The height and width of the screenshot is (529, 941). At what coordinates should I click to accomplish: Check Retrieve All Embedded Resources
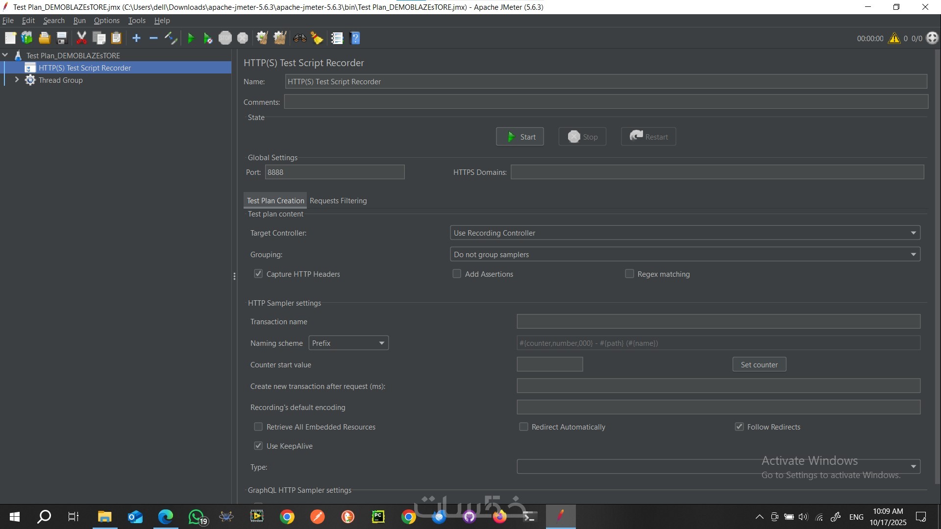tap(258, 427)
